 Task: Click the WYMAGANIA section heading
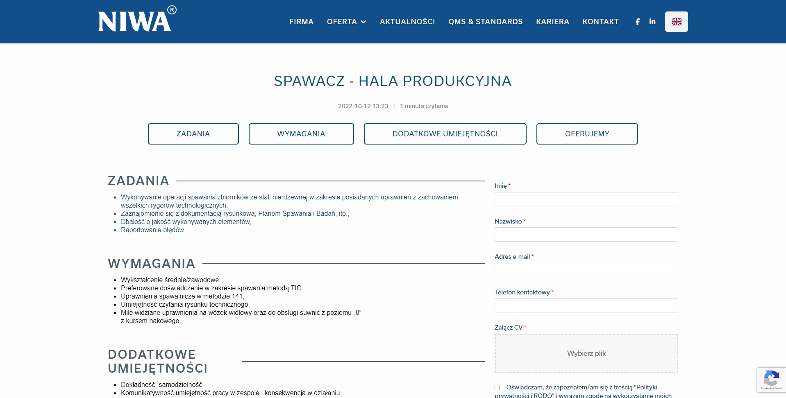(152, 263)
